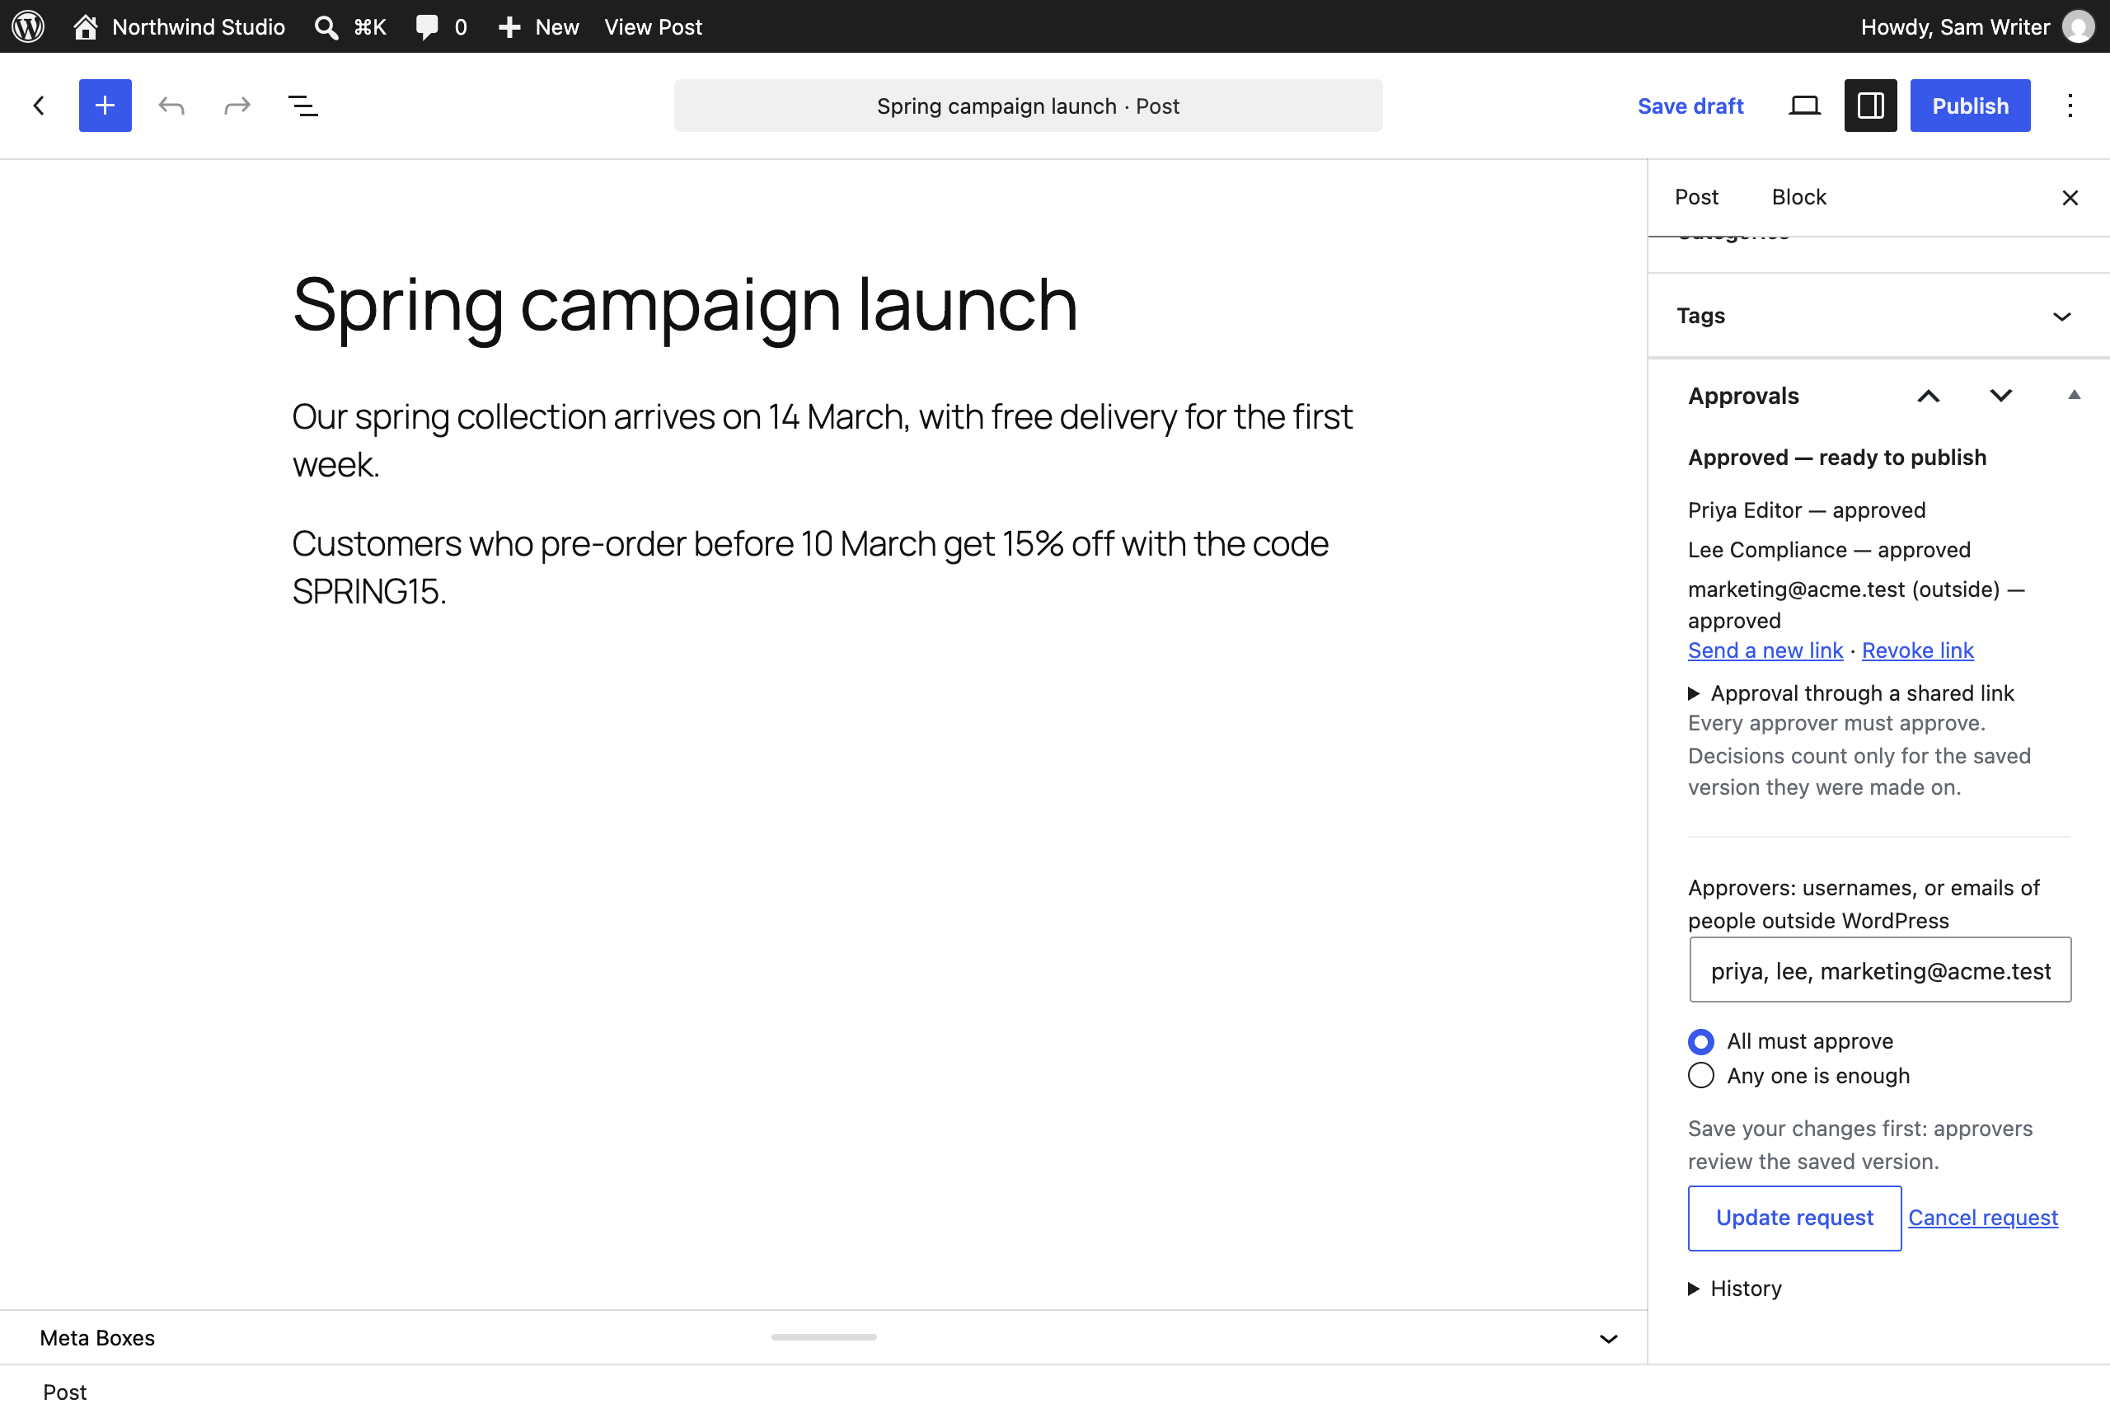Click the Post breadcrumb at bottom
The height and width of the screenshot is (1418, 2110).
[65, 1392]
